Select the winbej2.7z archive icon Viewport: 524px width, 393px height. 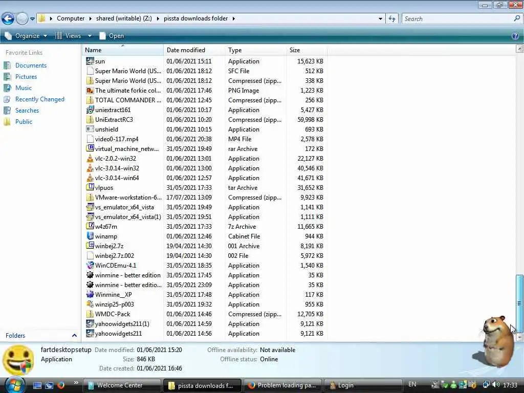click(90, 246)
